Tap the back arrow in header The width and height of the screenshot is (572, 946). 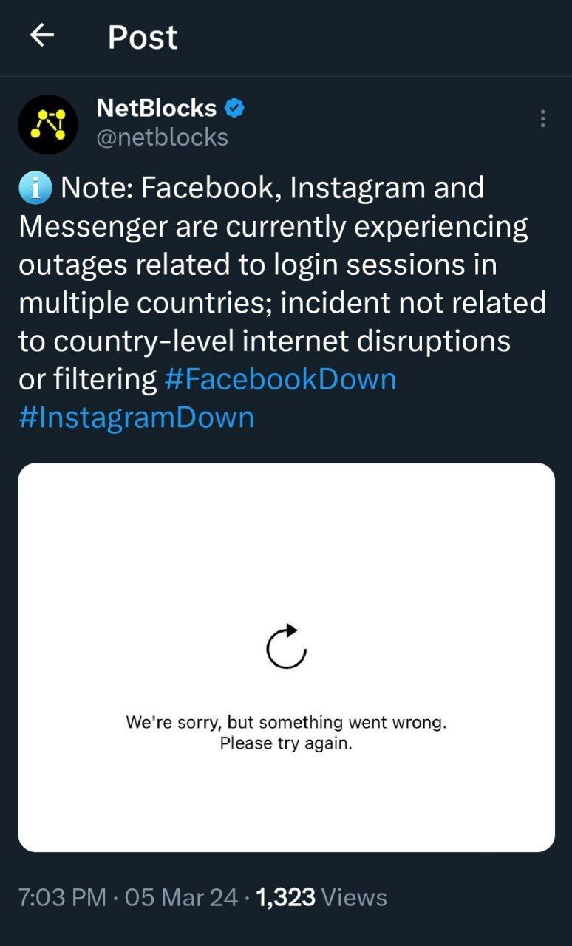point(43,35)
